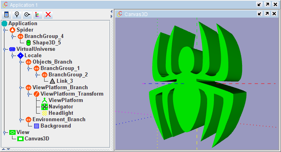The width and height of the screenshot is (281, 152).
Task: Click the bottom divider up arrow
Action: click(x=4, y=149)
